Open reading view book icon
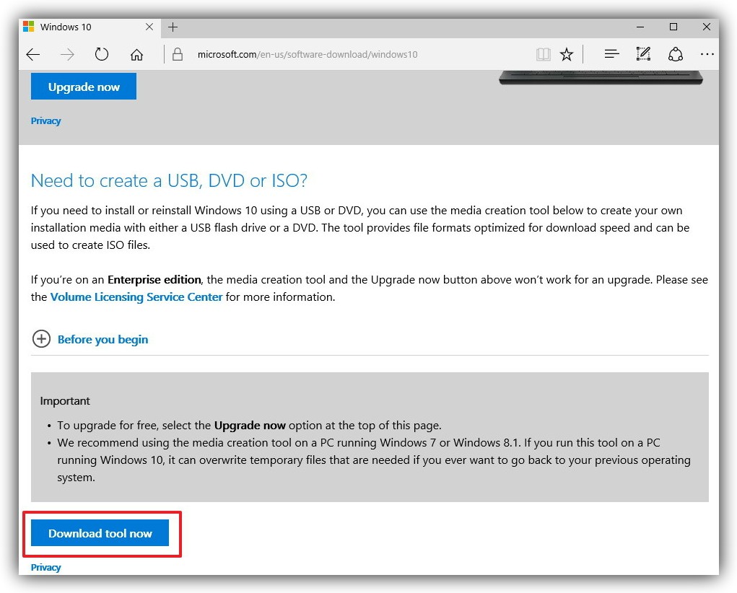This screenshot has width=737, height=593. pos(544,55)
